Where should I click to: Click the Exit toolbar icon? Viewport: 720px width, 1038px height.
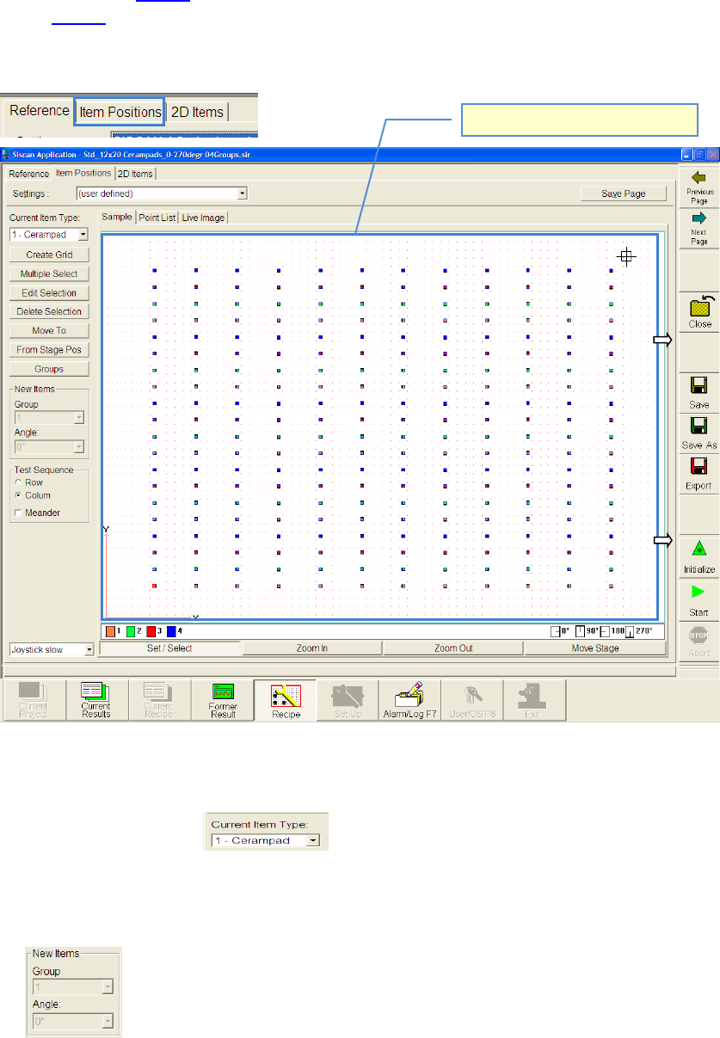pyautogui.click(x=534, y=700)
